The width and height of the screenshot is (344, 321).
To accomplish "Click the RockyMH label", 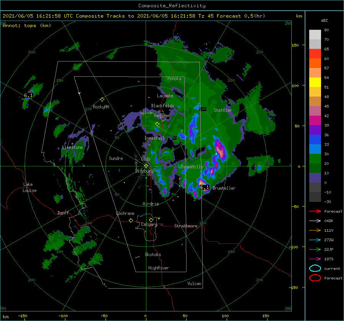I will (101, 107).
